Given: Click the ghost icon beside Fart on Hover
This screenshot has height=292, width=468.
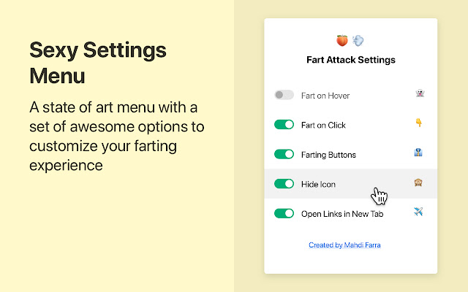Looking at the screenshot, I should tap(420, 94).
